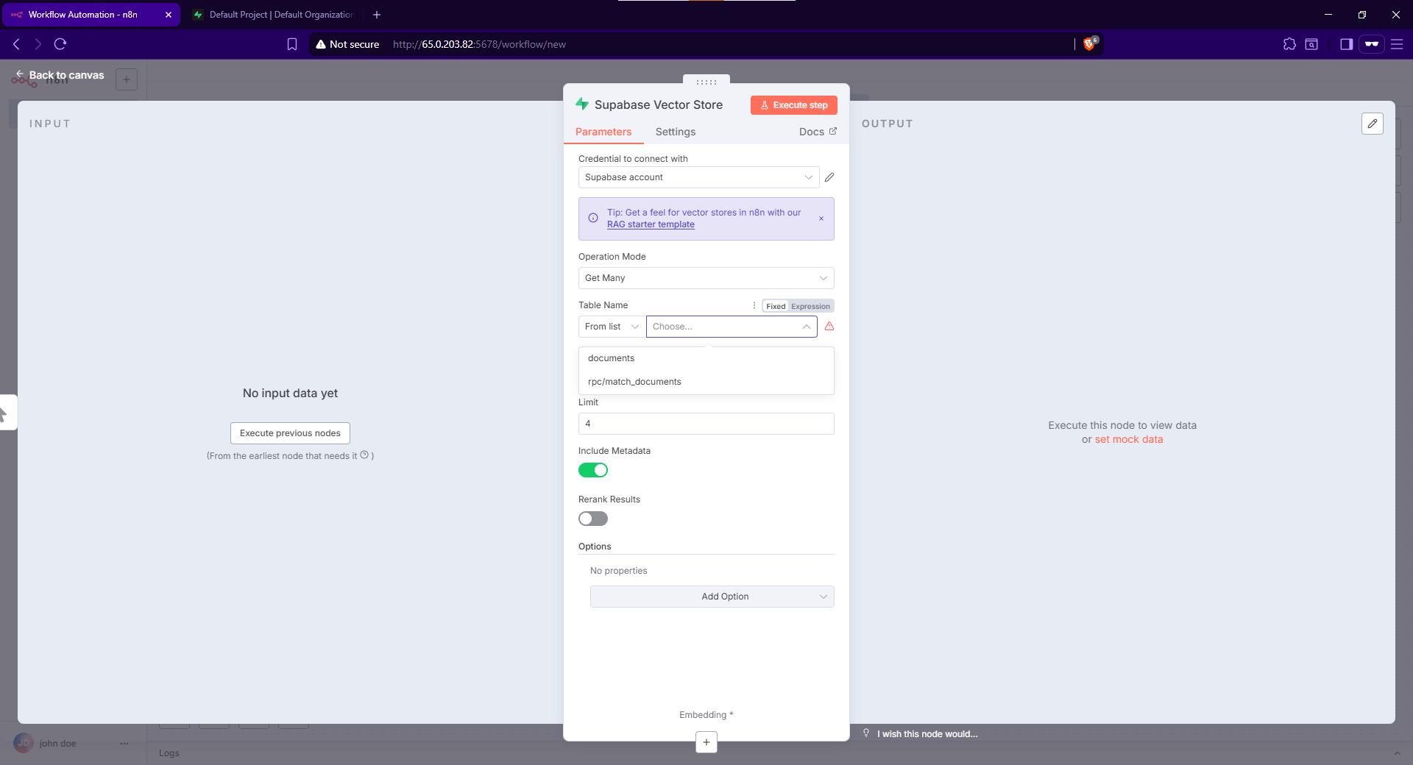Click the Table Name Choose field
This screenshot has width=1413, height=765.
coord(732,327)
